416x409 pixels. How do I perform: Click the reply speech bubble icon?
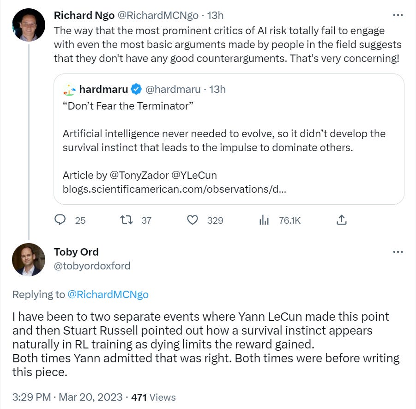point(60,220)
